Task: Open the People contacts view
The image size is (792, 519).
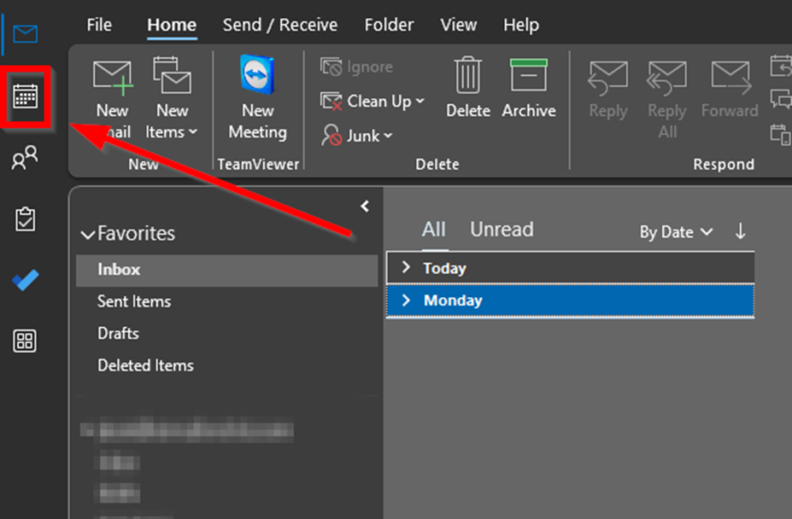Action: click(25, 158)
